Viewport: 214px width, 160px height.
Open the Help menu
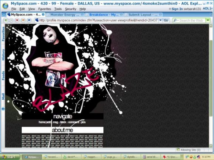[x=83, y=9]
